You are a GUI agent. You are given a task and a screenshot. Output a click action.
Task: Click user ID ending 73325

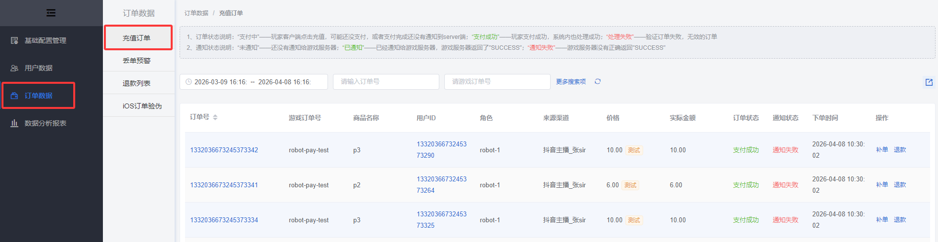click(441, 220)
